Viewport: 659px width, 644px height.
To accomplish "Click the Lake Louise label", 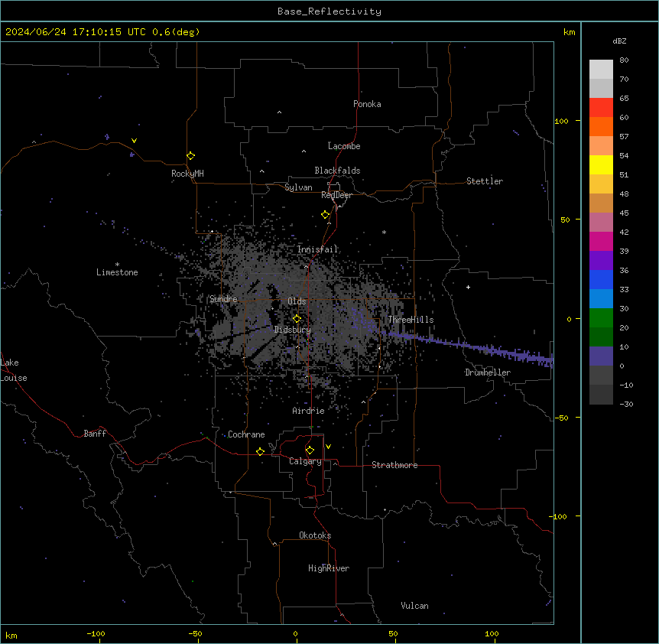I will coord(12,370).
